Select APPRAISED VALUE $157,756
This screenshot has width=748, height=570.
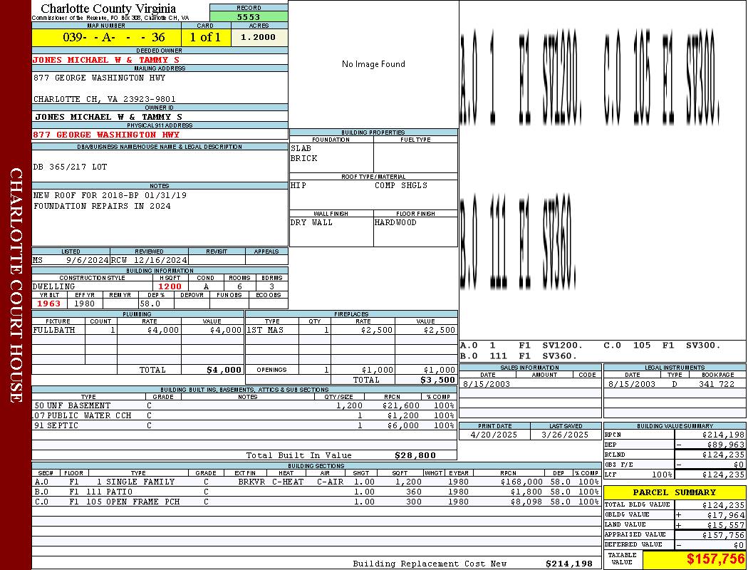723,535
